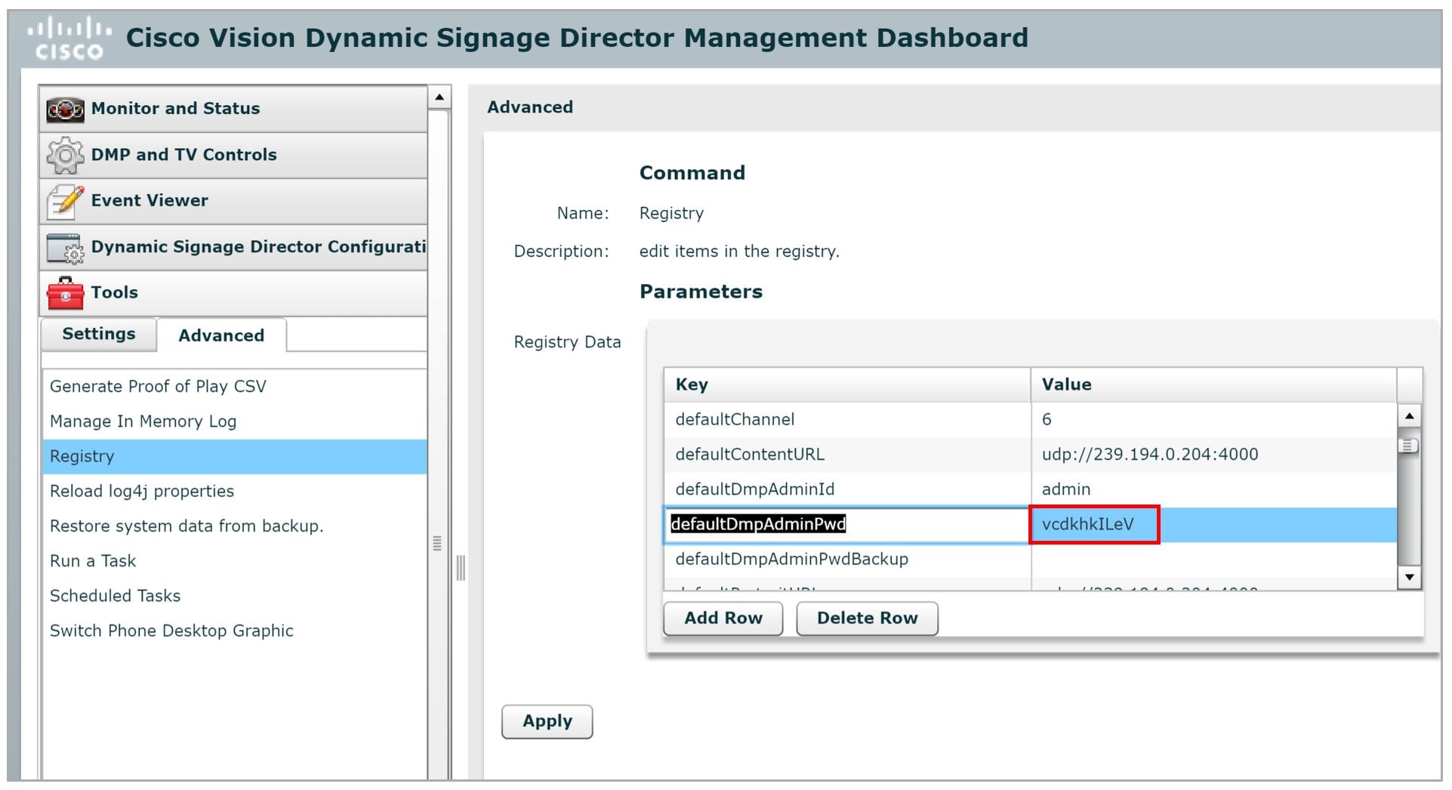Click the admin value cell
Viewport: 1452px width, 790px height.
pyautogui.click(x=1213, y=489)
